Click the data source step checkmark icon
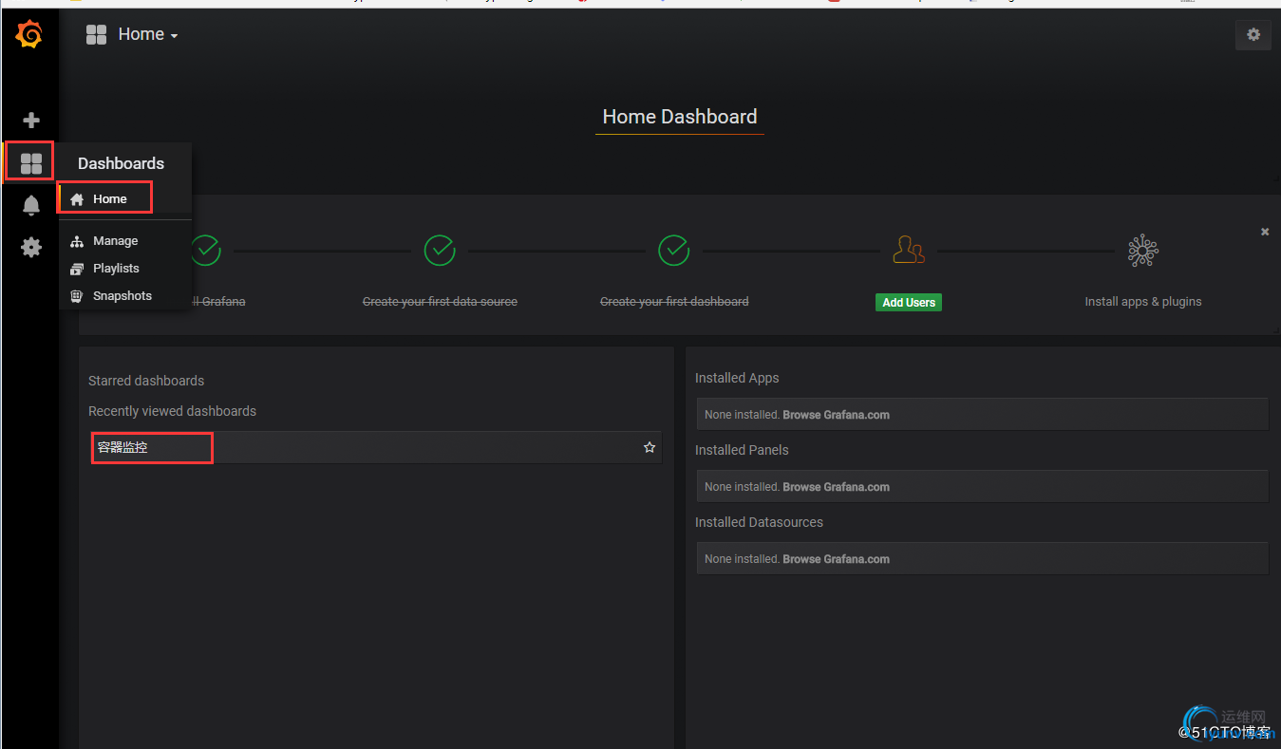This screenshot has height=749, width=1281. 440,251
